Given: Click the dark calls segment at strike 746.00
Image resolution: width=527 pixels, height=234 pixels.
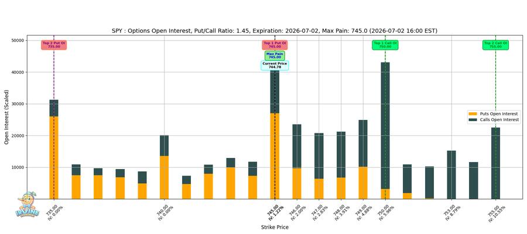Looking at the screenshot, I should pyautogui.click(x=297, y=146).
